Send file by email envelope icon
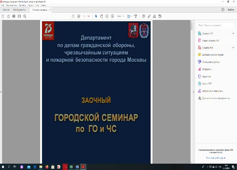Viewport: 237px width, 170px height. [x=19, y=16]
